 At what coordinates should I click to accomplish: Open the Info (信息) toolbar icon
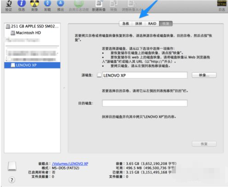22,4
